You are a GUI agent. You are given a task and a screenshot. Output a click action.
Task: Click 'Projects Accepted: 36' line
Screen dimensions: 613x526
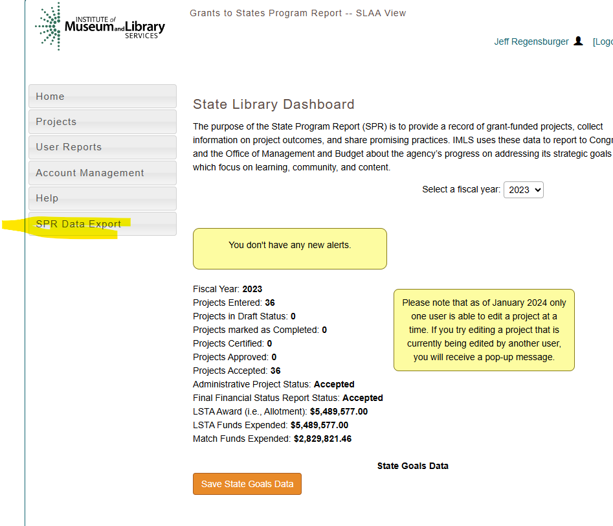pos(237,371)
